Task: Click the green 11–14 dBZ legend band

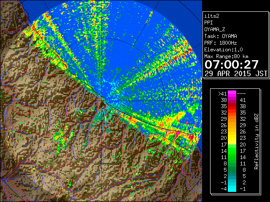Action: pyautogui.click(x=232, y=157)
